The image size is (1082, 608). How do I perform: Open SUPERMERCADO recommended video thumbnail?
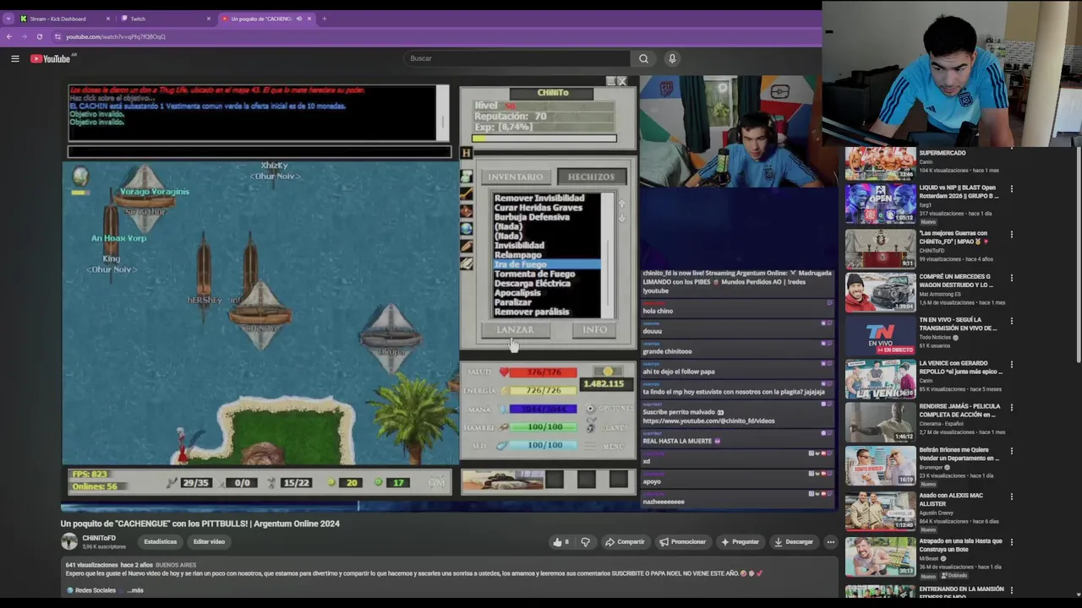pyautogui.click(x=880, y=164)
